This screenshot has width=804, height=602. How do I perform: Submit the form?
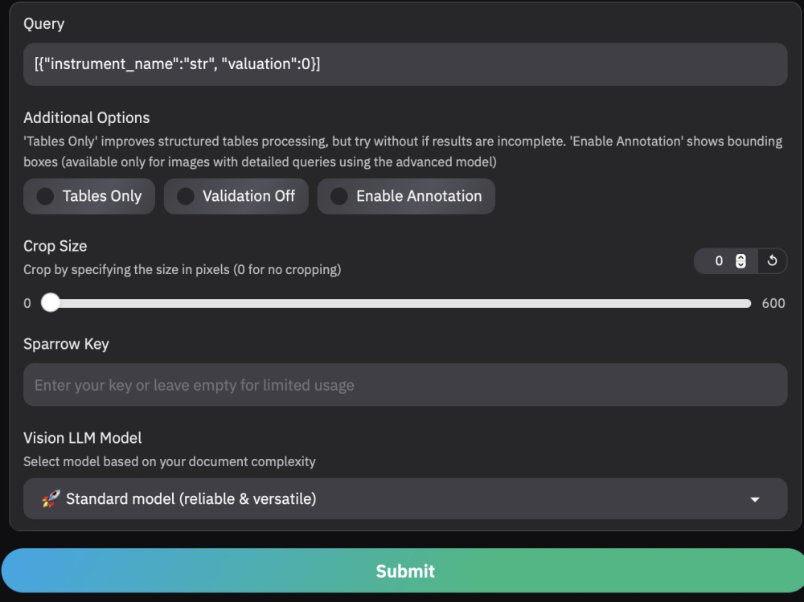point(403,571)
